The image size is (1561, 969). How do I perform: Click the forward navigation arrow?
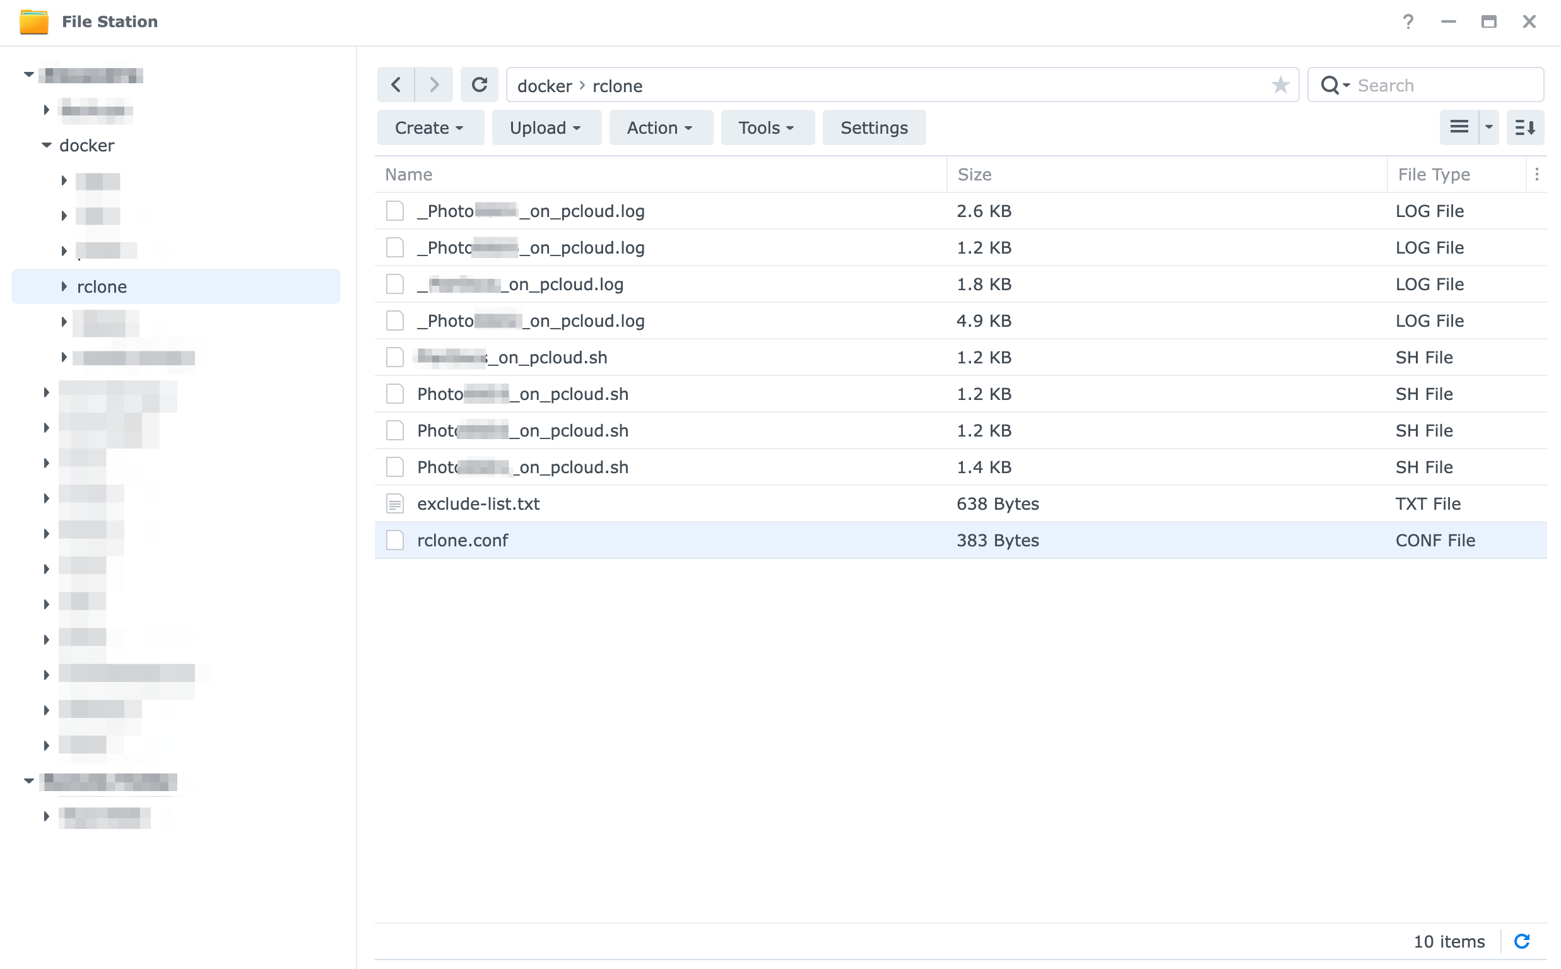coord(434,85)
